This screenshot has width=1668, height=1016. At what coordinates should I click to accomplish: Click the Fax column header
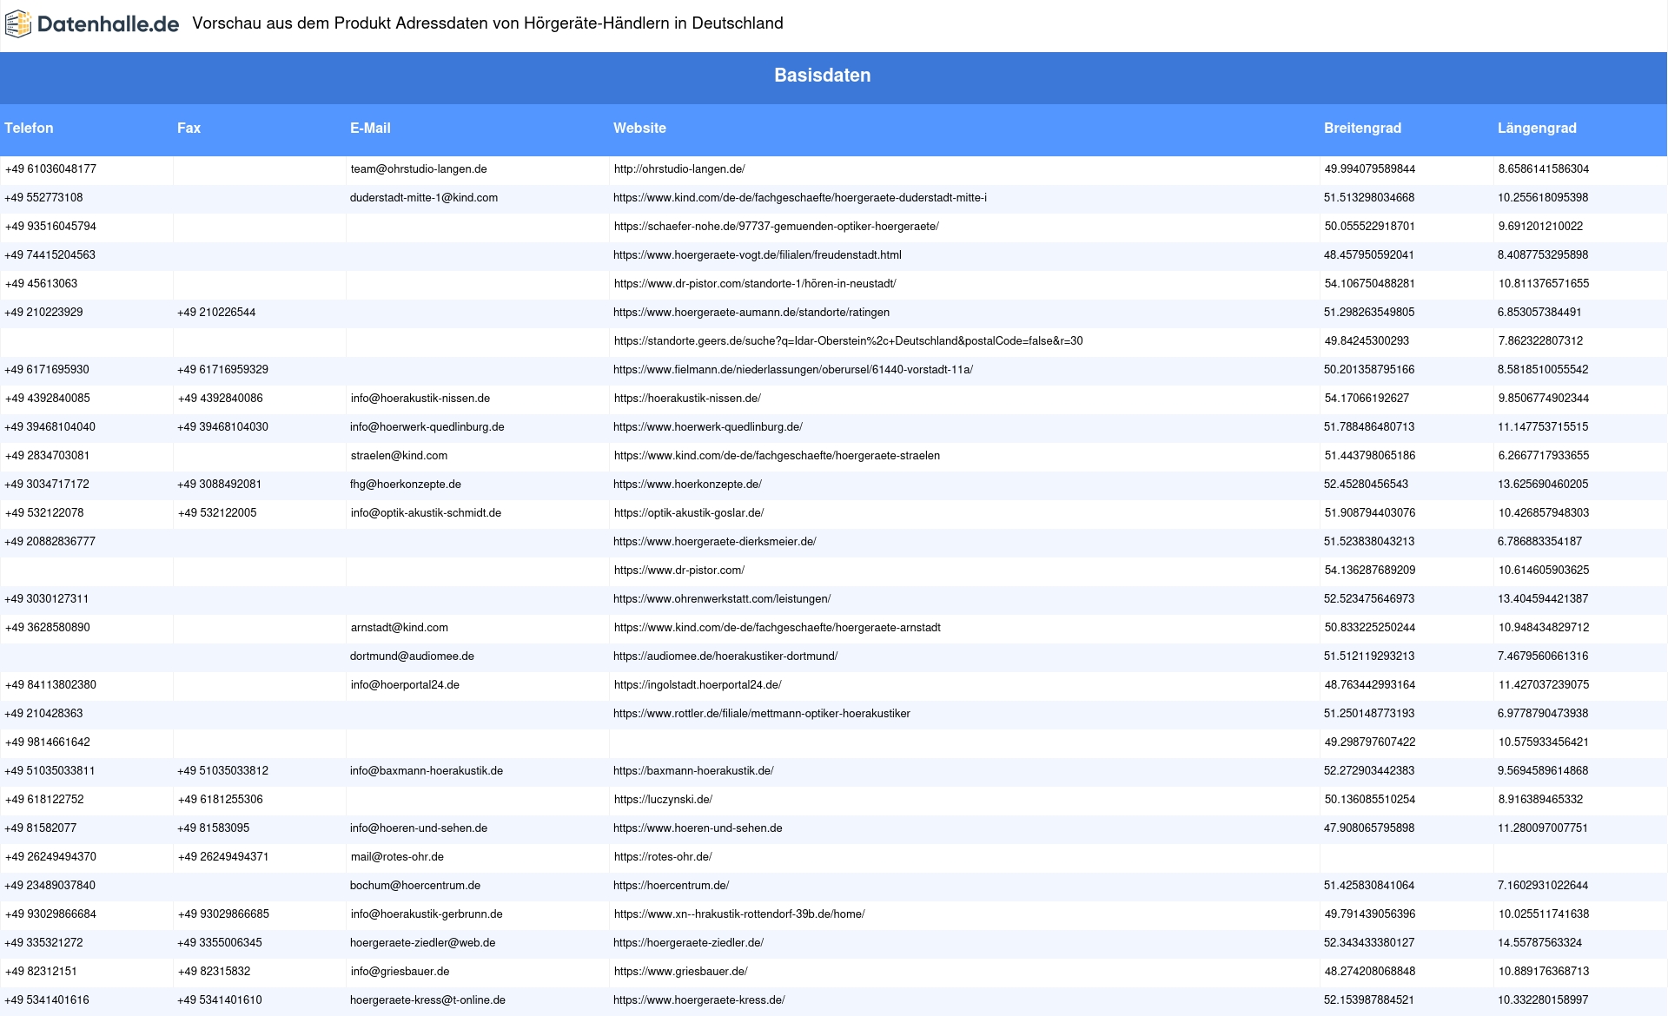(x=189, y=129)
